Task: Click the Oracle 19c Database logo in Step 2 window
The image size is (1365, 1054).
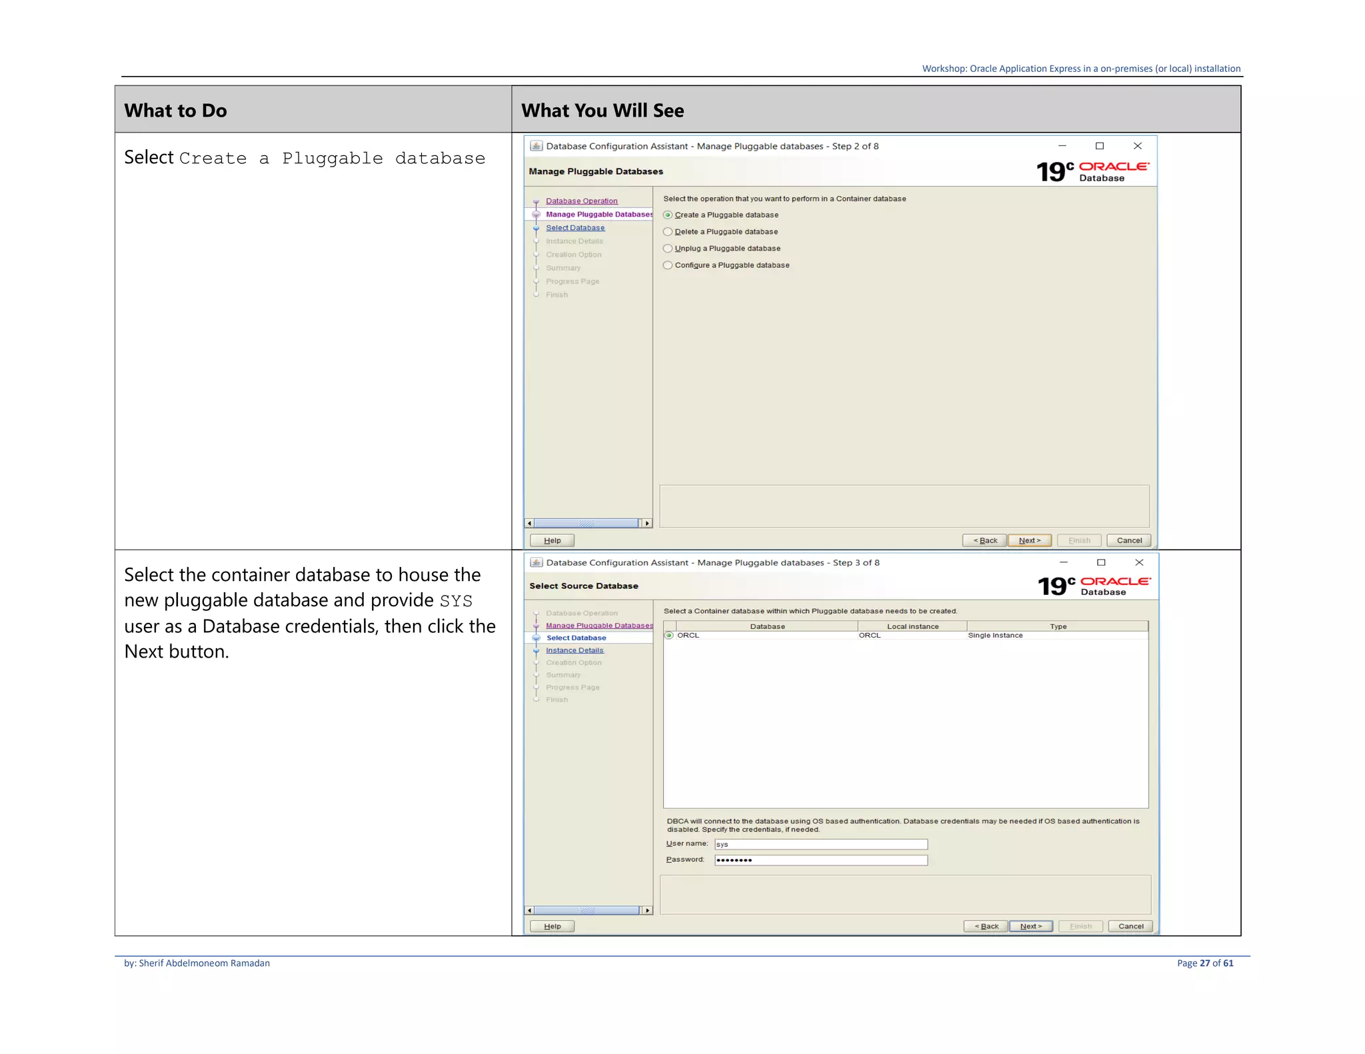Action: pos(1092,172)
